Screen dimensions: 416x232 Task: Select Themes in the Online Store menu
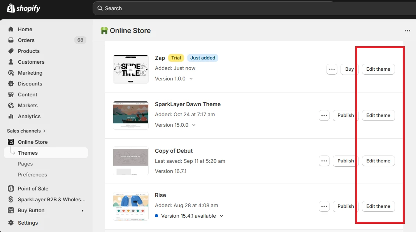tap(27, 153)
